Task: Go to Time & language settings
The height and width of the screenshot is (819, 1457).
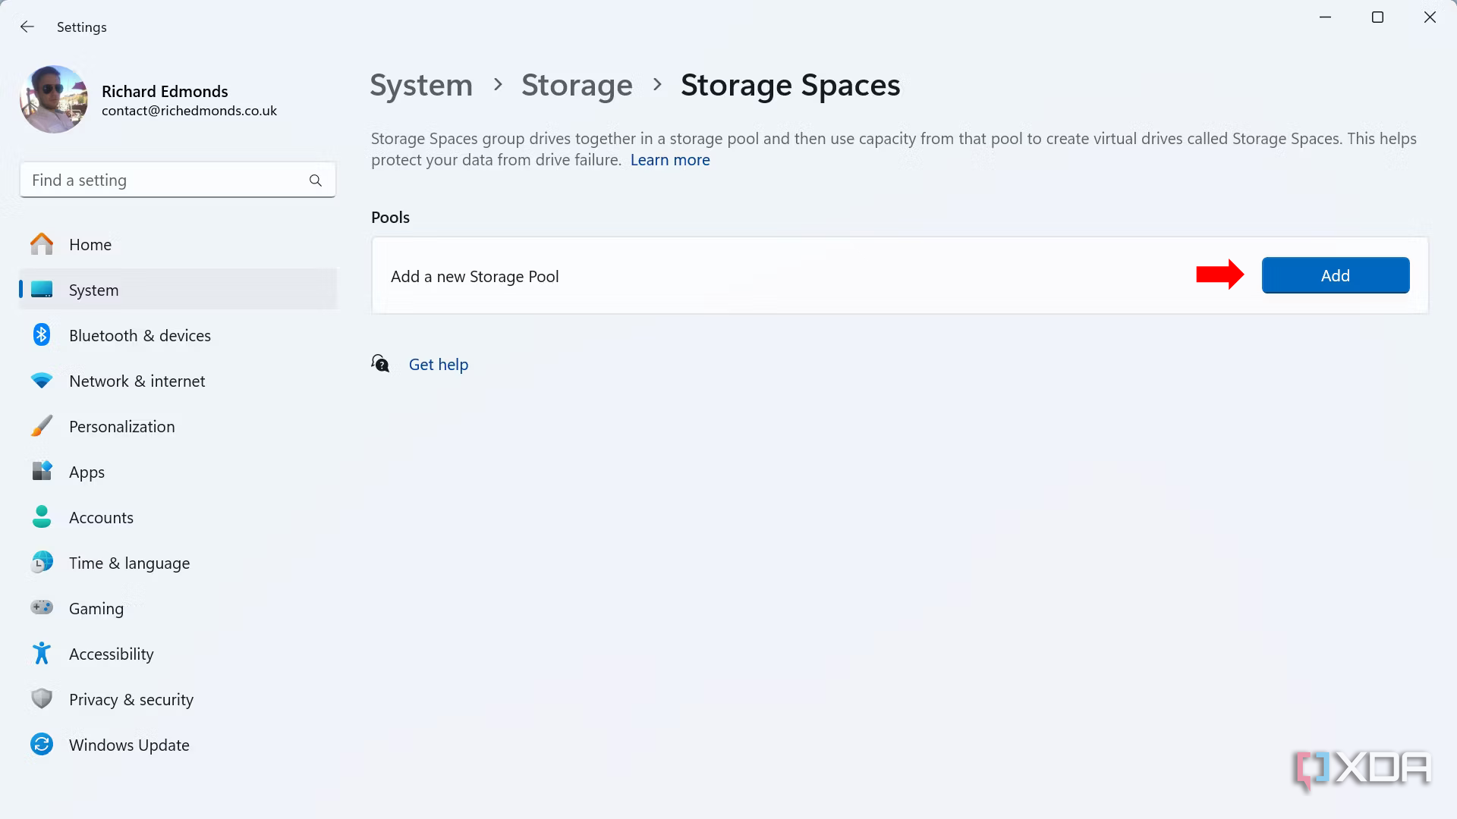Action: click(x=129, y=563)
